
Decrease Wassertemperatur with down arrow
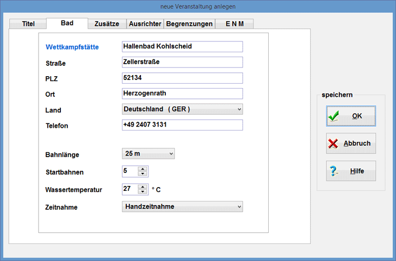(143, 192)
